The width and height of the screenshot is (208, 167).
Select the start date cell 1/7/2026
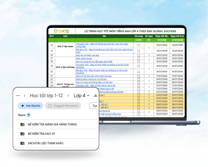[x=162, y=40]
